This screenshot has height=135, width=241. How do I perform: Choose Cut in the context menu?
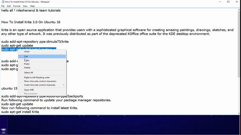[42, 57]
